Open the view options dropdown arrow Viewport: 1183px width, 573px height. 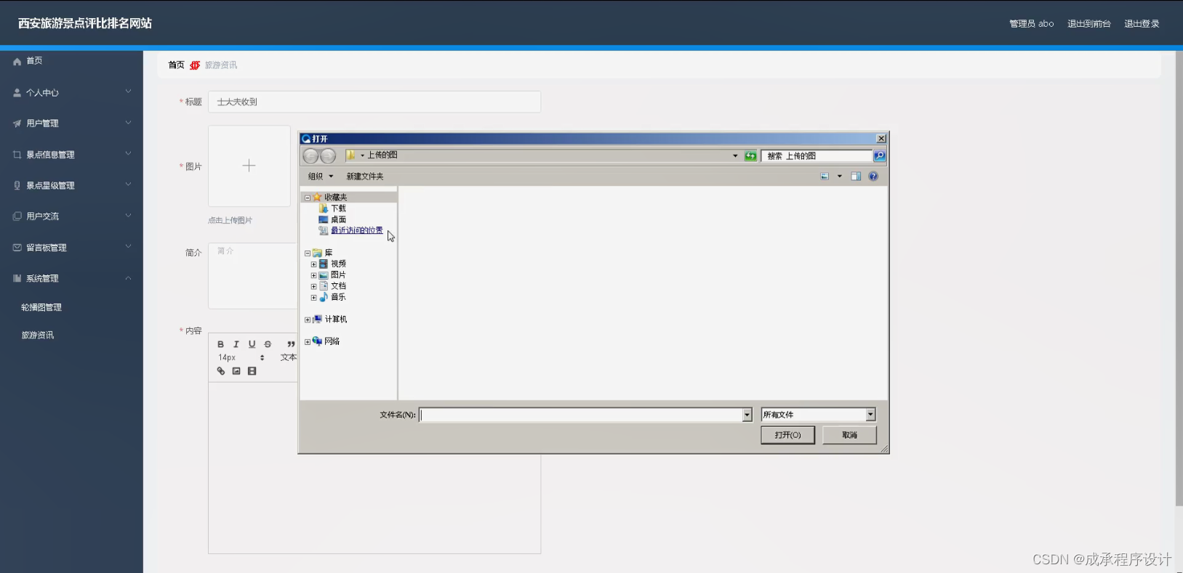tap(839, 176)
